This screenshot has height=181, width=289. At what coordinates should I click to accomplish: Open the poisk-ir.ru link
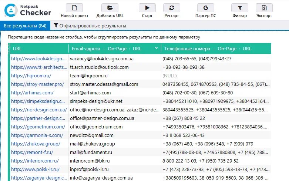point(36,169)
